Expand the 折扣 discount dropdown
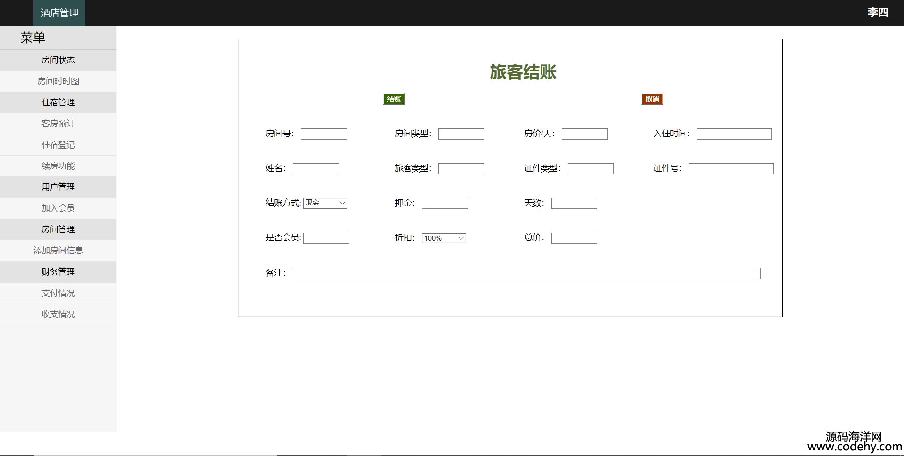 (444, 238)
